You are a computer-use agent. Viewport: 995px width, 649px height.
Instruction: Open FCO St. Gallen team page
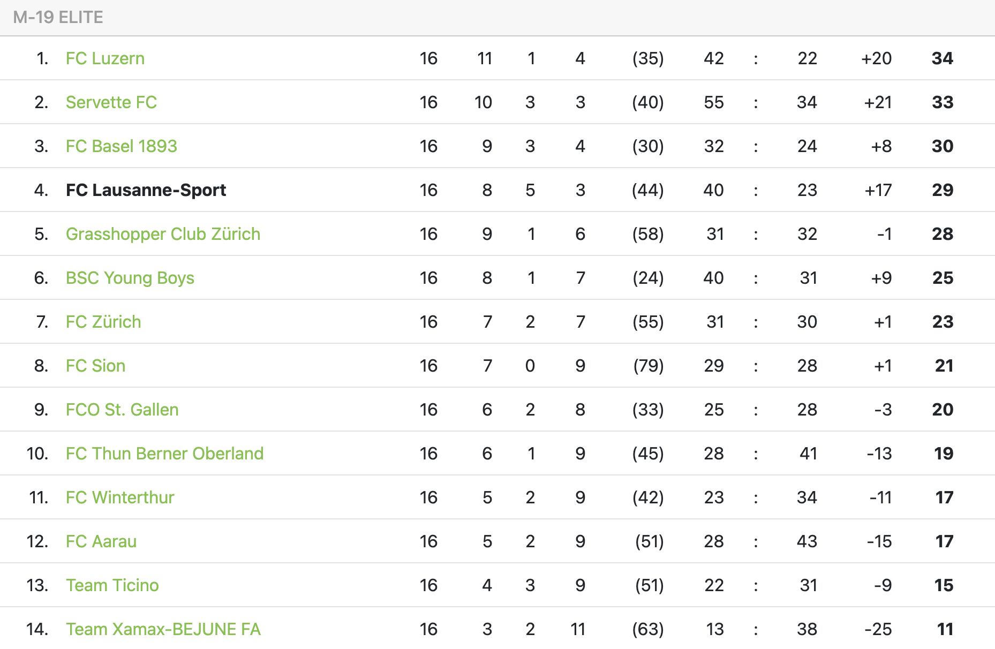(122, 410)
